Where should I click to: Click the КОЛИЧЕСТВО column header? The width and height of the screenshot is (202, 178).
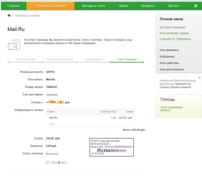point(108,112)
